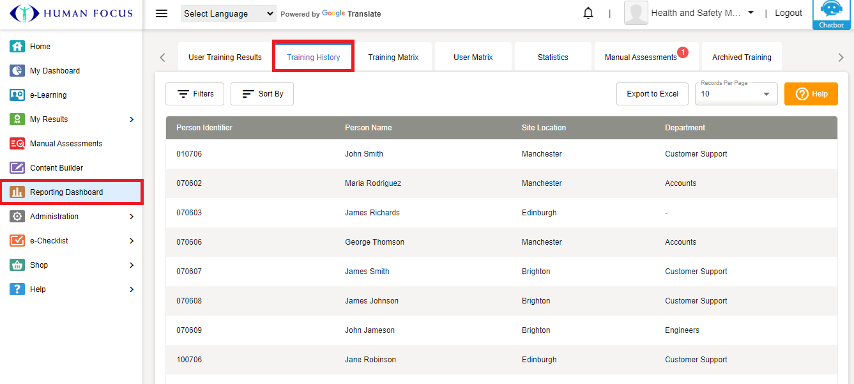The image size is (854, 384).
Task: Click the notification bell icon
Action: (x=588, y=13)
